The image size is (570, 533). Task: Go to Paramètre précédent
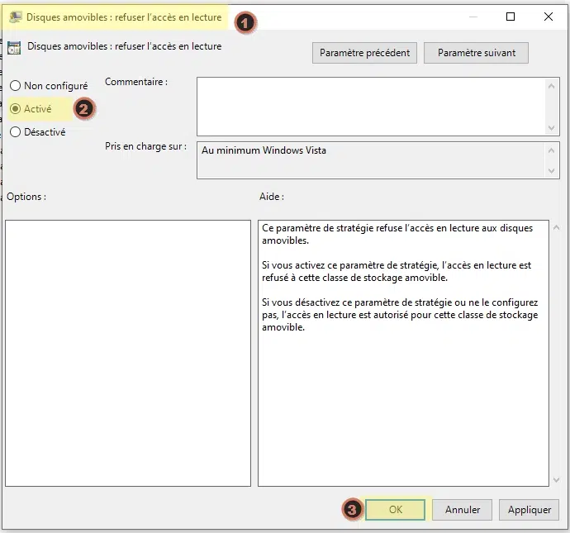[x=364, y=53]
